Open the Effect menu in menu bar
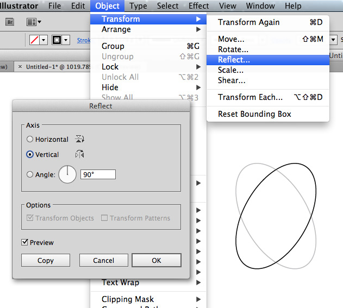The width and height of the screenshot is (343, 308). click(198, 6)
